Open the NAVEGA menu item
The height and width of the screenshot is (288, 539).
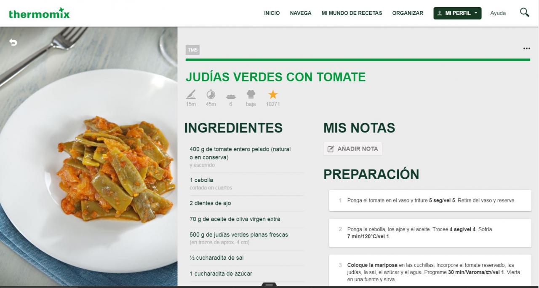[301, 13]
